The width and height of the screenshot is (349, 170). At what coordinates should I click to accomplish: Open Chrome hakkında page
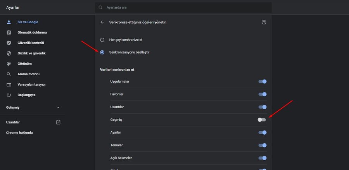pyautogui.click(x=19, y=132)
